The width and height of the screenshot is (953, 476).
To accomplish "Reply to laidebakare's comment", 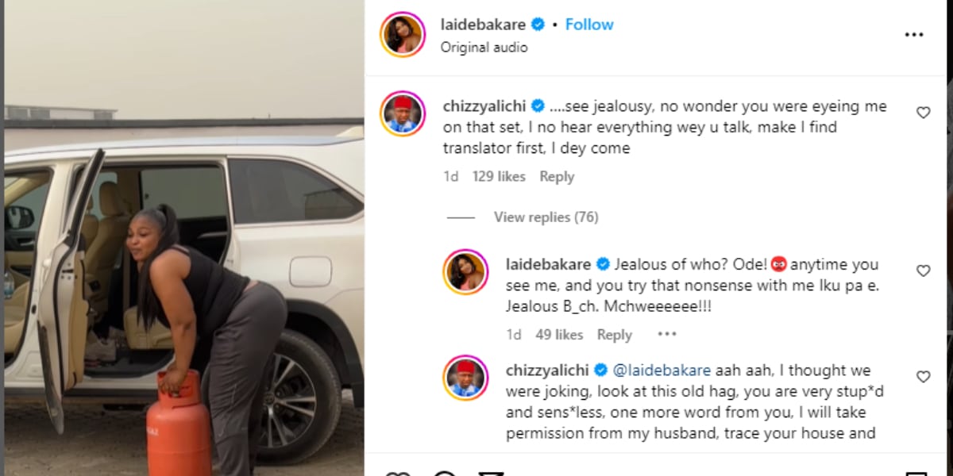I will coord(614,335).
